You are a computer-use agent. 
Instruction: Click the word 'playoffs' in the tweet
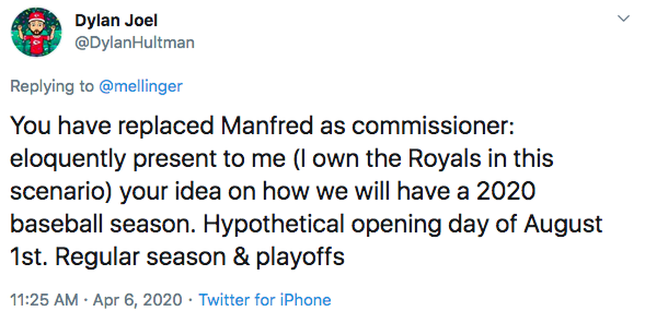tap(300, 257)
